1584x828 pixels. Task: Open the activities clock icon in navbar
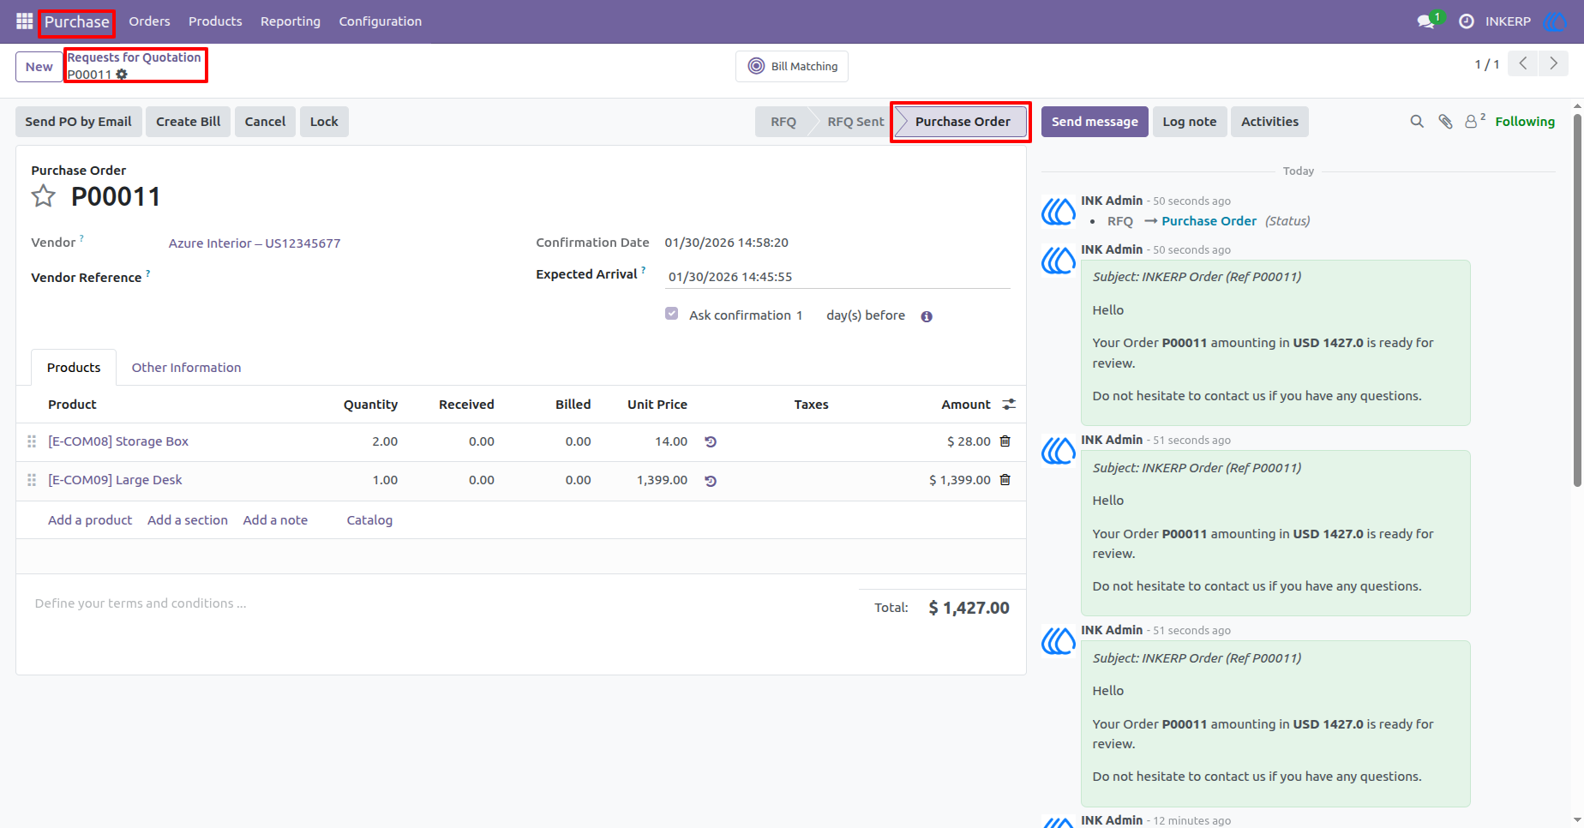point(1467,21)
